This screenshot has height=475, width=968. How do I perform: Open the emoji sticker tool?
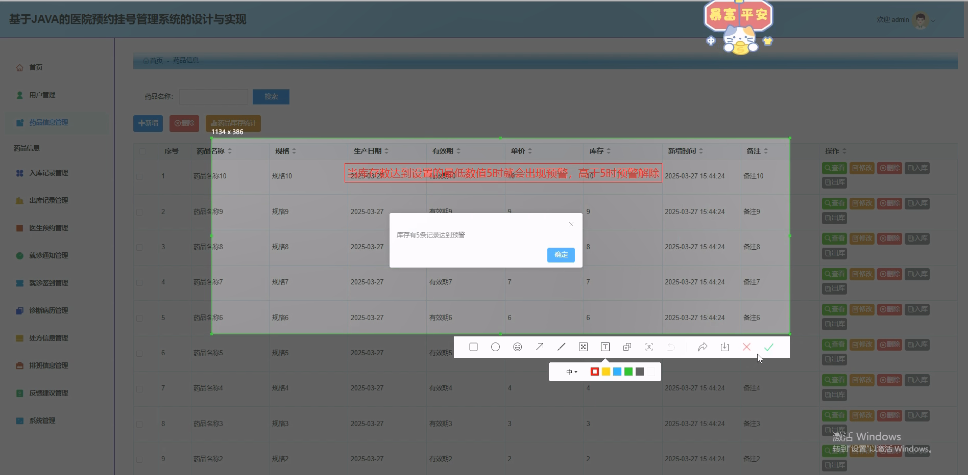tap(517, 347)
